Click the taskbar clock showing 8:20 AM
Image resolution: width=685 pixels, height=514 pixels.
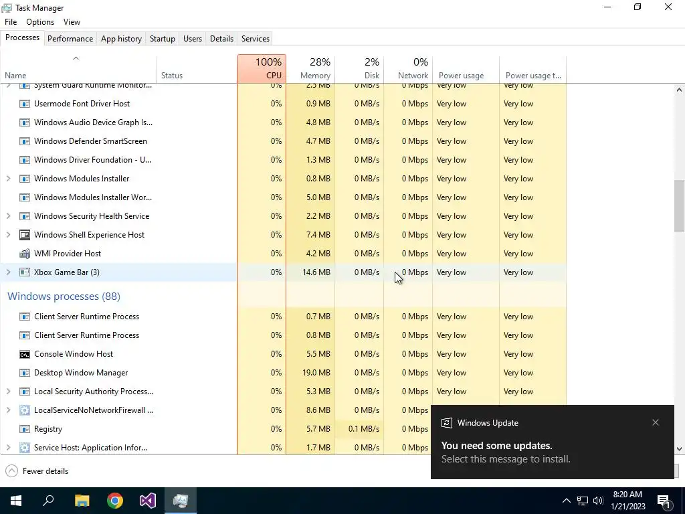pos(627,501)
